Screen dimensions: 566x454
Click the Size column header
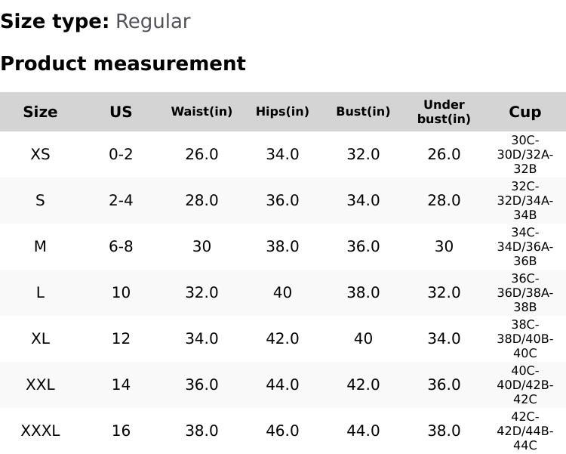40,112
